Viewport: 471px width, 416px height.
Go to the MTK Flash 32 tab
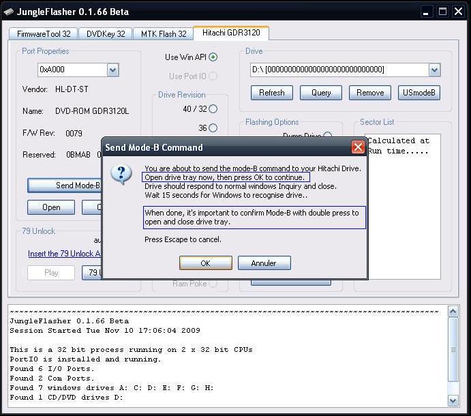point(164,33)
